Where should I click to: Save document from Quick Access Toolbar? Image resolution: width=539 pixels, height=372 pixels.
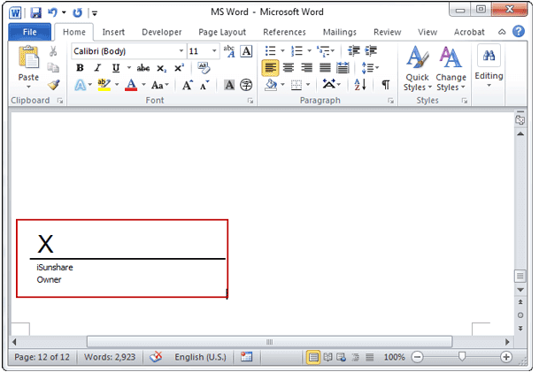click(36, 13)
